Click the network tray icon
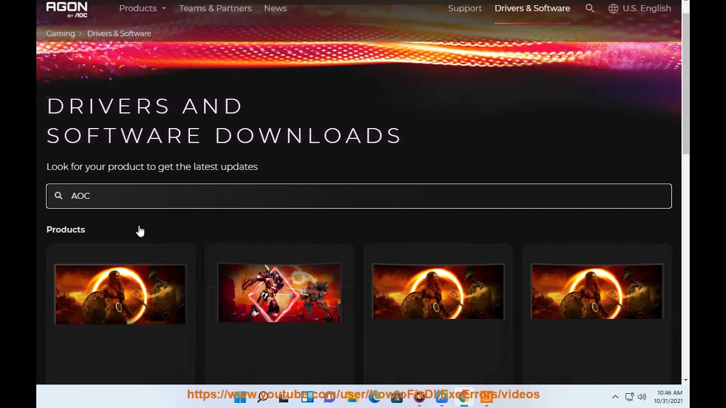Viewport: 726px width, 408px height. [x=629, y=397]
